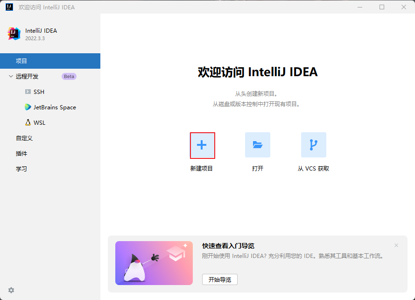Image resolution: width=415 pixels, height=300 pixels.
Task: Open settings gear in sidebar bottom
Action: click(x=11, y=290)
